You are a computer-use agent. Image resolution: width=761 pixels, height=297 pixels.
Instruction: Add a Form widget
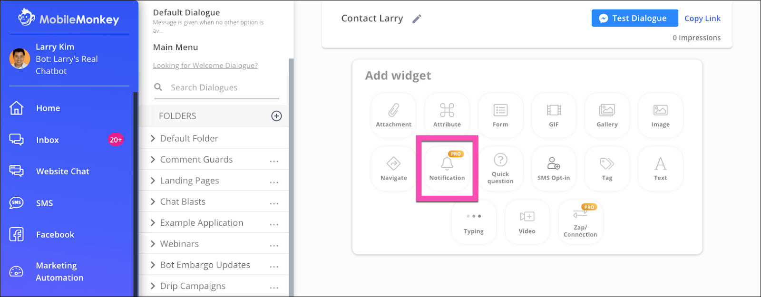tap(500, 115)
